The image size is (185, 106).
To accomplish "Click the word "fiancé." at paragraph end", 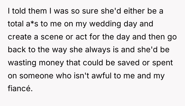I will point(20,88).
